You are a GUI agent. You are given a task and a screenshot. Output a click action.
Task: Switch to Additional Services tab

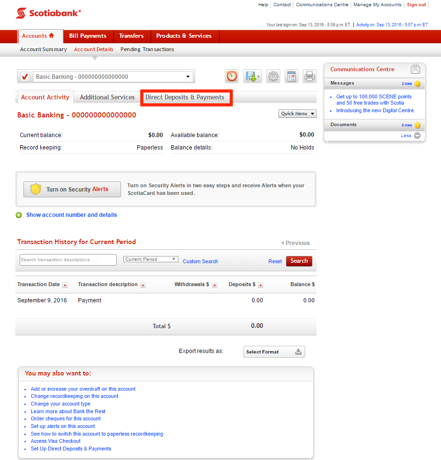click(x=107, y=97)
